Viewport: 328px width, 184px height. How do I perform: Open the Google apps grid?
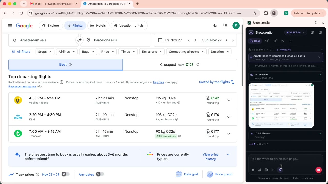coord(225,26)
